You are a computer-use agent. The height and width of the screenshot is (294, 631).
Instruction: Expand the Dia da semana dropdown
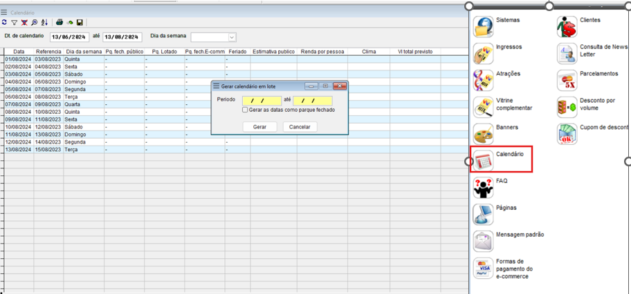pyautogui.click(x=232, y=37)
